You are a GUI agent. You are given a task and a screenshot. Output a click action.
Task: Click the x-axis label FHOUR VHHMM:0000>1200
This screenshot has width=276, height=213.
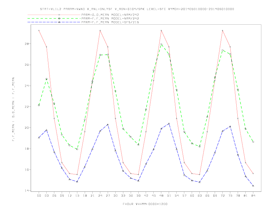(x=145, y=204)
